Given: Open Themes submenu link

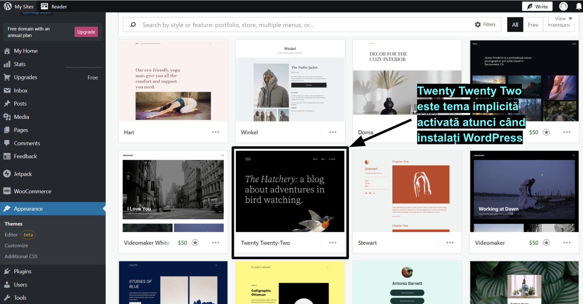Looking at the screenshot, I should [x=14, y=224].
